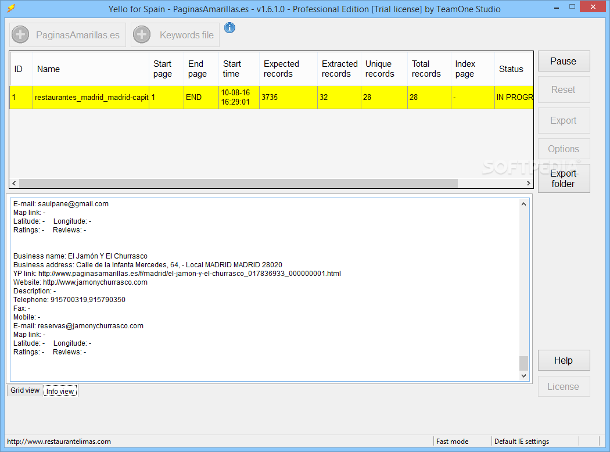
Task: Click the Reset button
Action: point(564,89)
